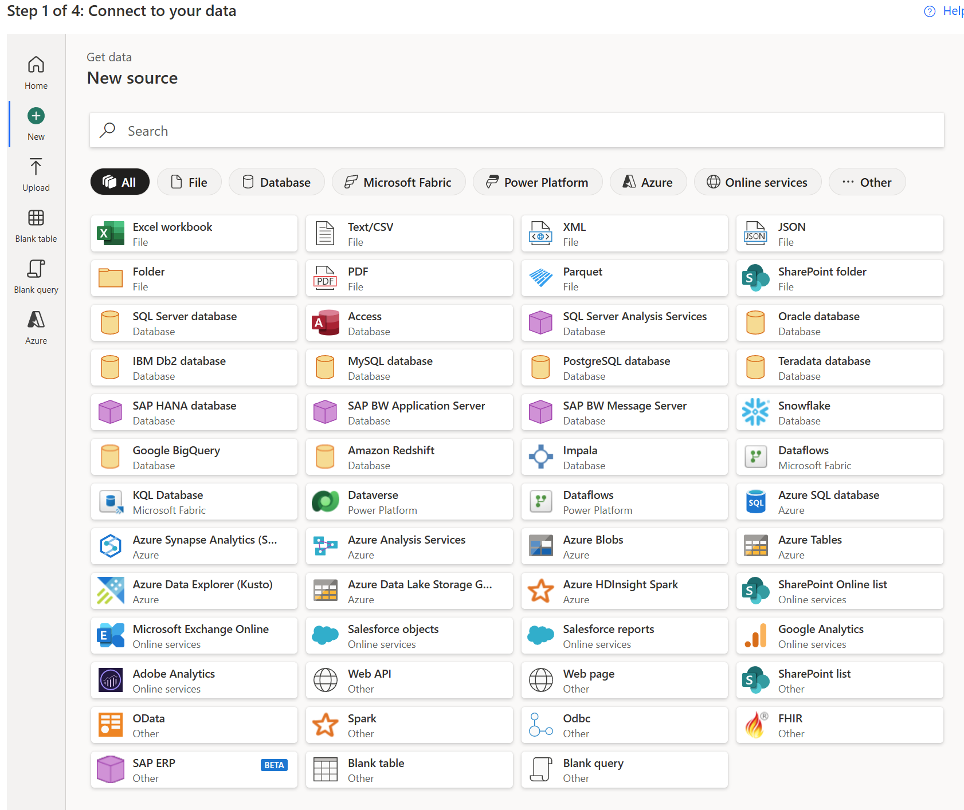Choose the Web API globe icon
This screenshot has height=810, width=964.
pyautogui.click(x=326, y=681)
